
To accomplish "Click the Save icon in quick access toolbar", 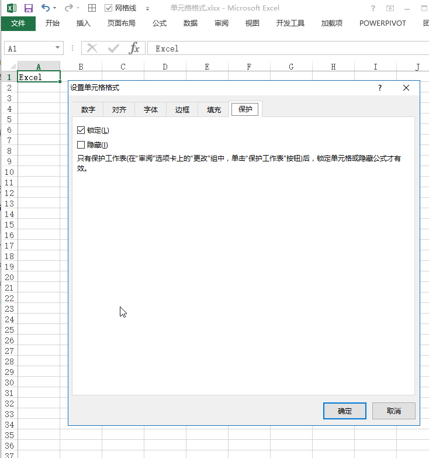I will click(29, 8).
